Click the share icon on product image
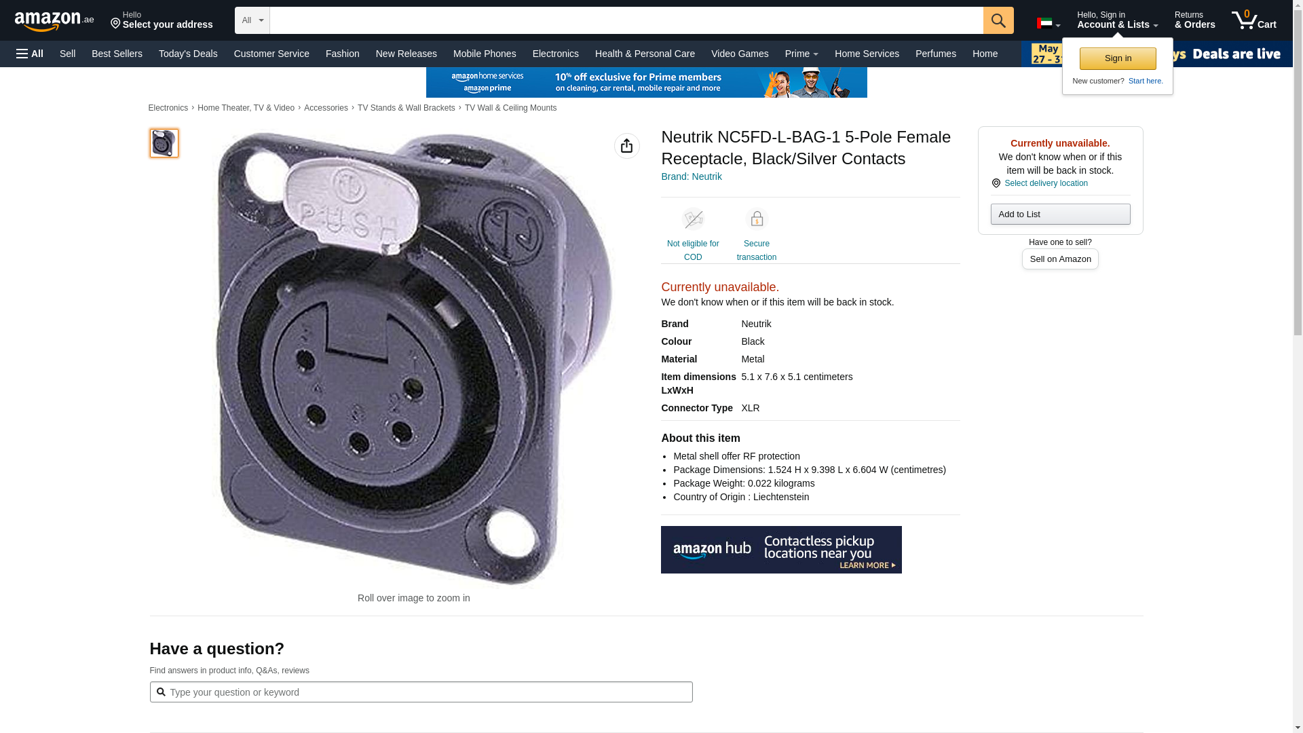The image size is (1303, 733). (x=626, y=146)
